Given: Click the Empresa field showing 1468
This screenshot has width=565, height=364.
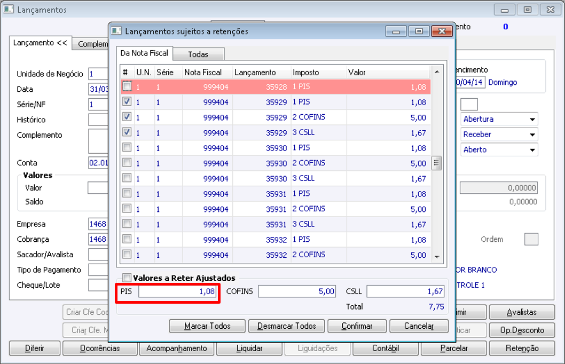Looking at the screenshot, I should point(98,224).
